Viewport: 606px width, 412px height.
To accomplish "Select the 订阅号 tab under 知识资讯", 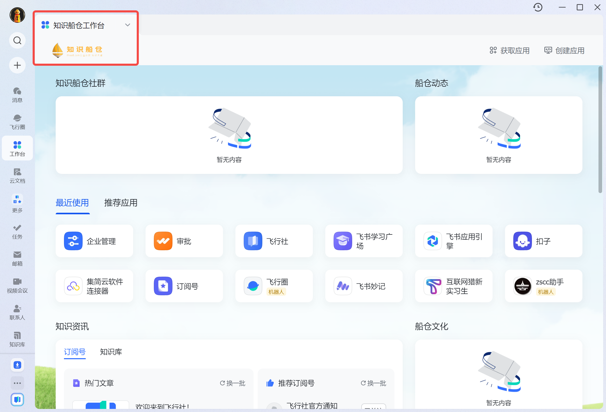I will point(75,352).
